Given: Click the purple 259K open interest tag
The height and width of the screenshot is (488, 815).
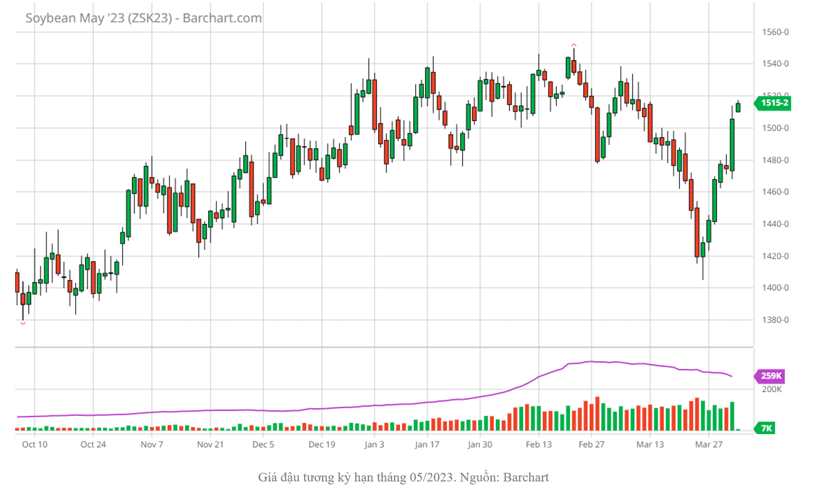Looking at the screenshot, I should pyautogui.click(x=770, y=376).
